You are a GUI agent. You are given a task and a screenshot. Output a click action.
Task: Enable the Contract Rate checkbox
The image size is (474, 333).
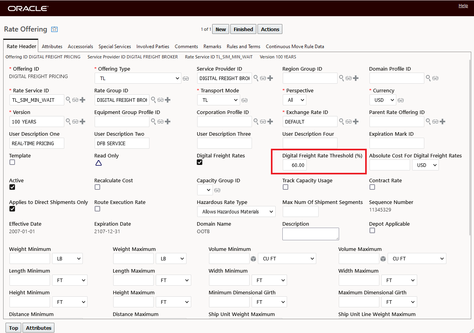[x=372, y=187]
